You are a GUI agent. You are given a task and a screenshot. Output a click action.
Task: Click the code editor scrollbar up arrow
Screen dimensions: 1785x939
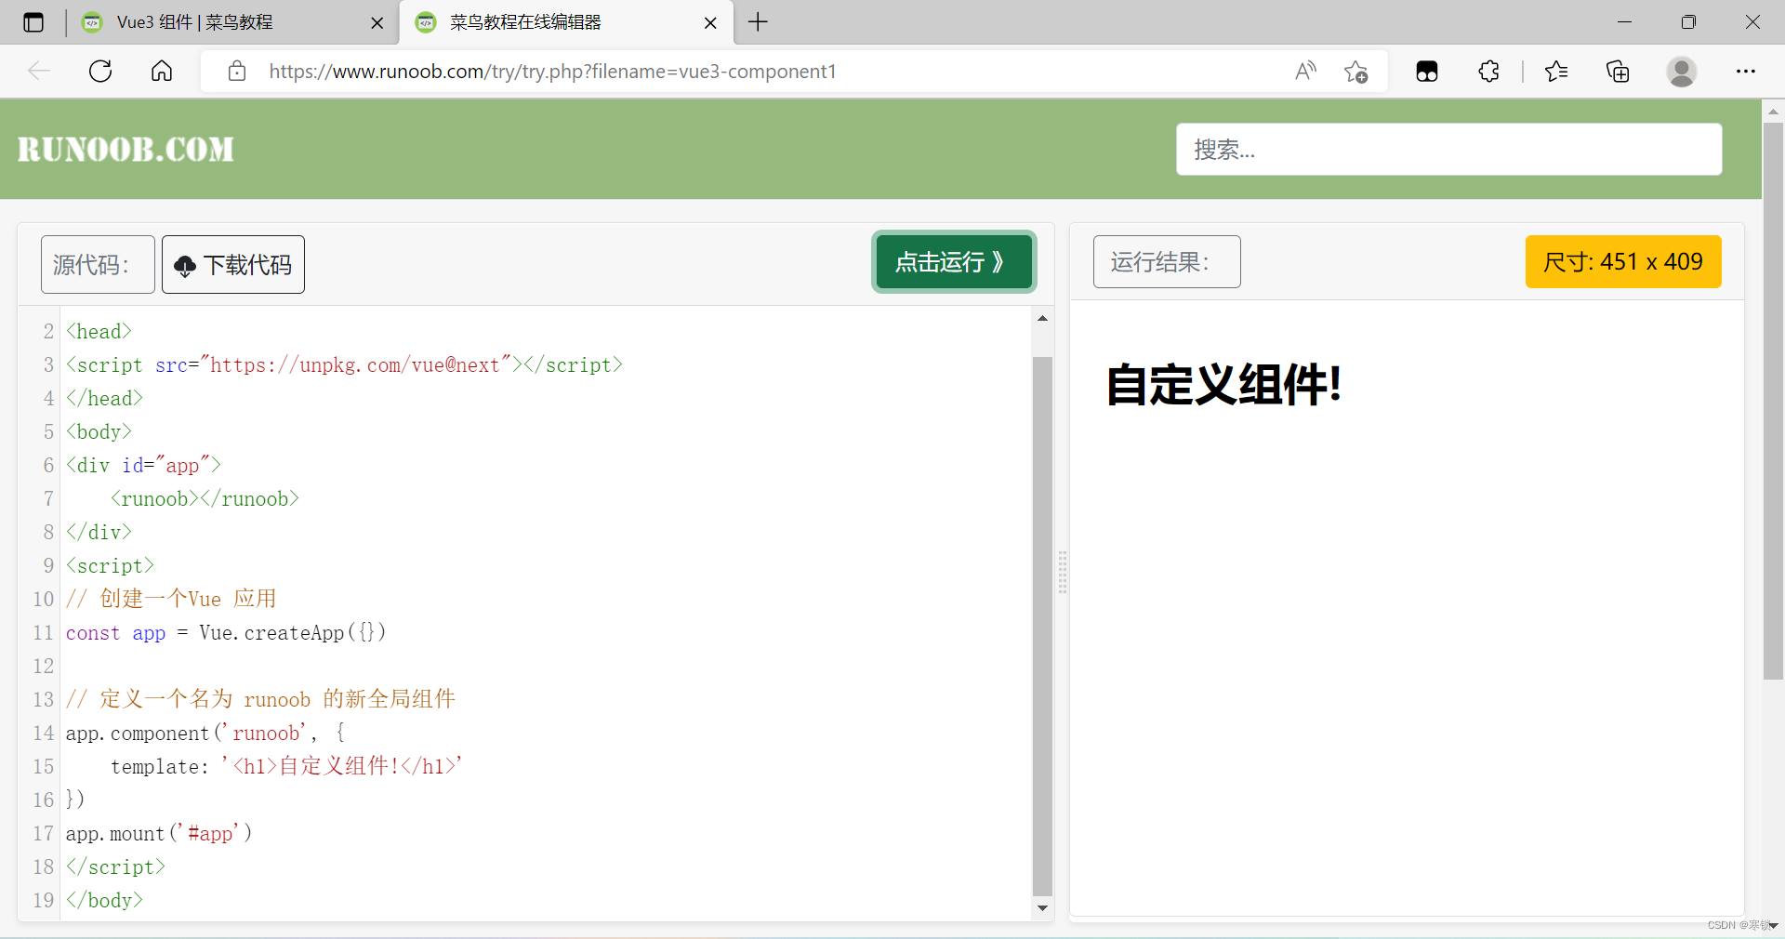1042,319
